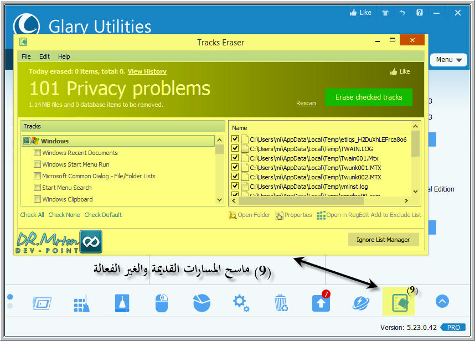Click the Open Folder icon

pos(233,215)
